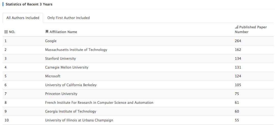Click Princeton University affiliation
The height and width of the screenshot is (125, 275).
tap(61, 94)
